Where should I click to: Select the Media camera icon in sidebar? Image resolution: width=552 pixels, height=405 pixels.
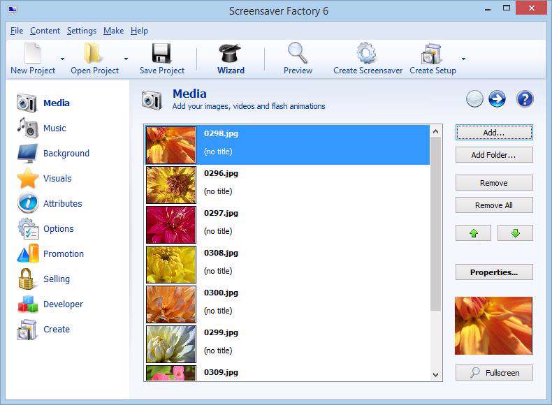pyautogui.click(x=27, y=103)
